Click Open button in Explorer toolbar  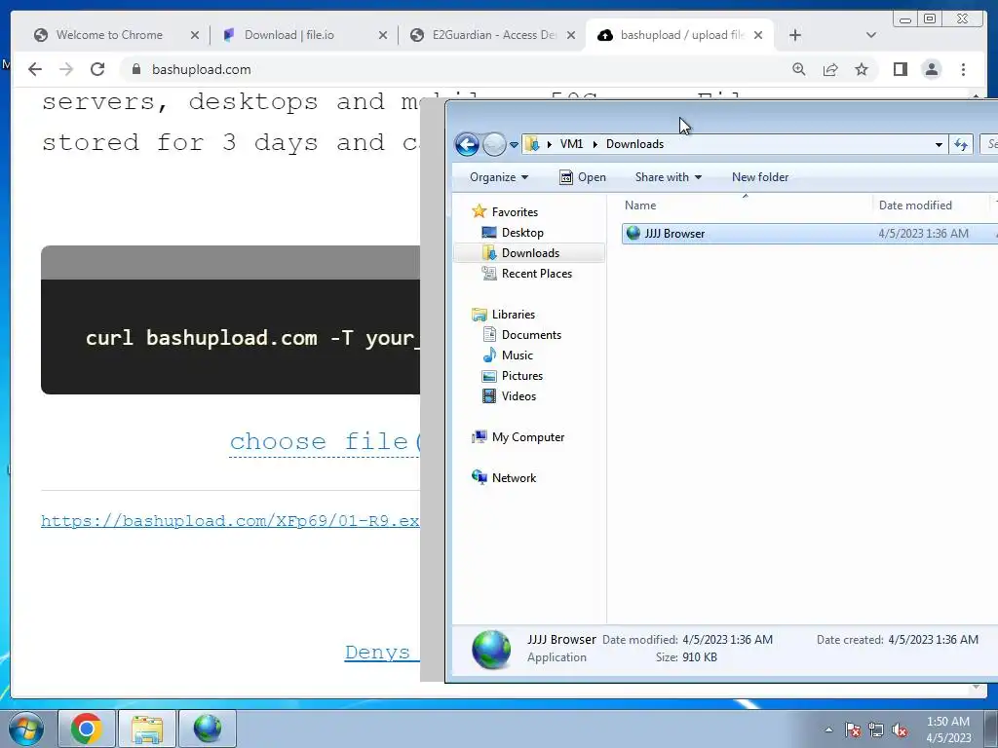tap(583, 177)
